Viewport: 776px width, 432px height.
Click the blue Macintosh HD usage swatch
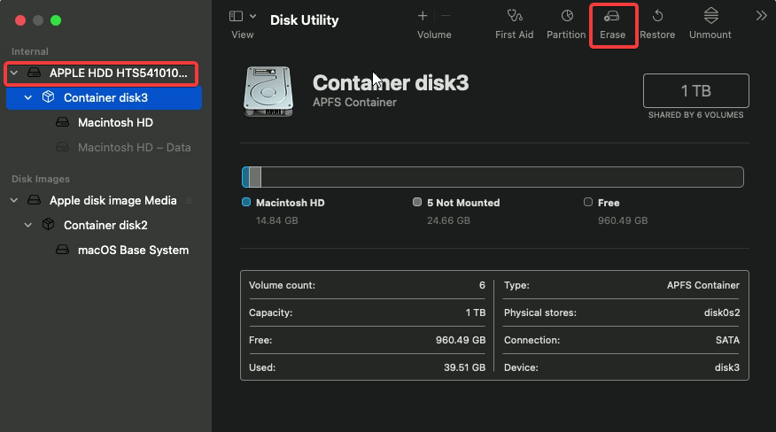tap(246, 202)
